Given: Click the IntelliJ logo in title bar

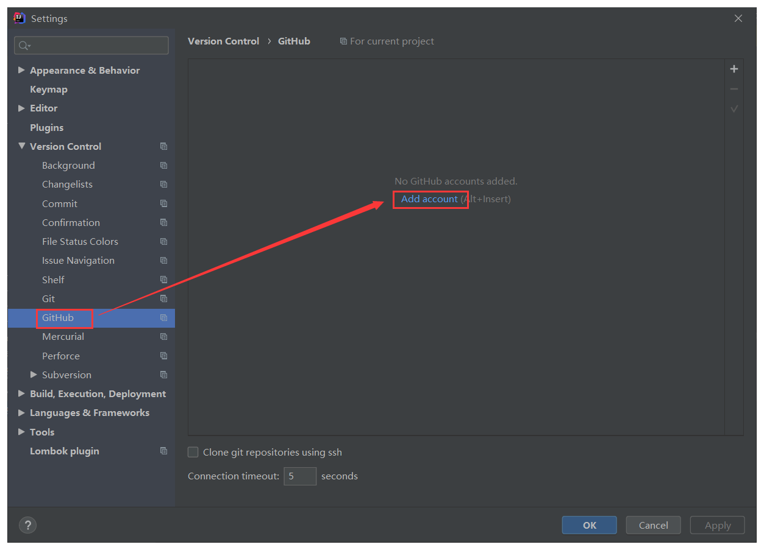Looking at the screenshot, I should (x=20, y=18).
